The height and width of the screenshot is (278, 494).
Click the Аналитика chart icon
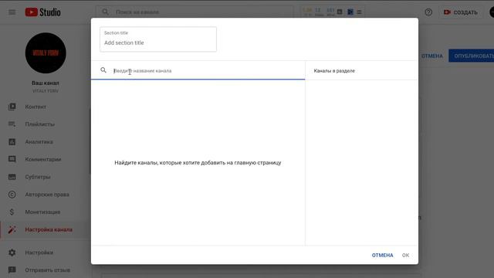click(12, 142)
